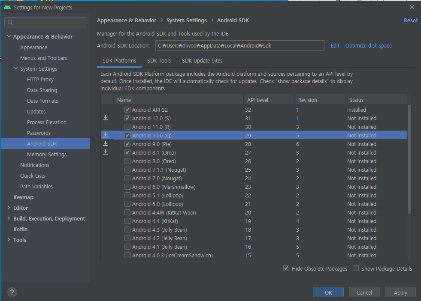Open the Appearance settings page

33,48
